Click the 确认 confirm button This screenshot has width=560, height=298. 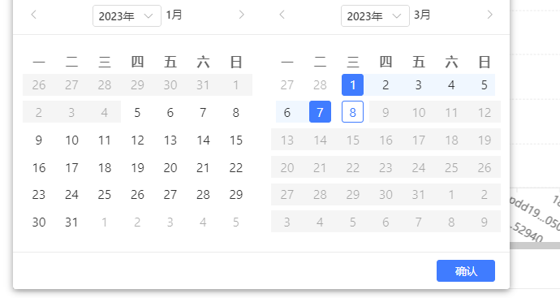(466, 271)
